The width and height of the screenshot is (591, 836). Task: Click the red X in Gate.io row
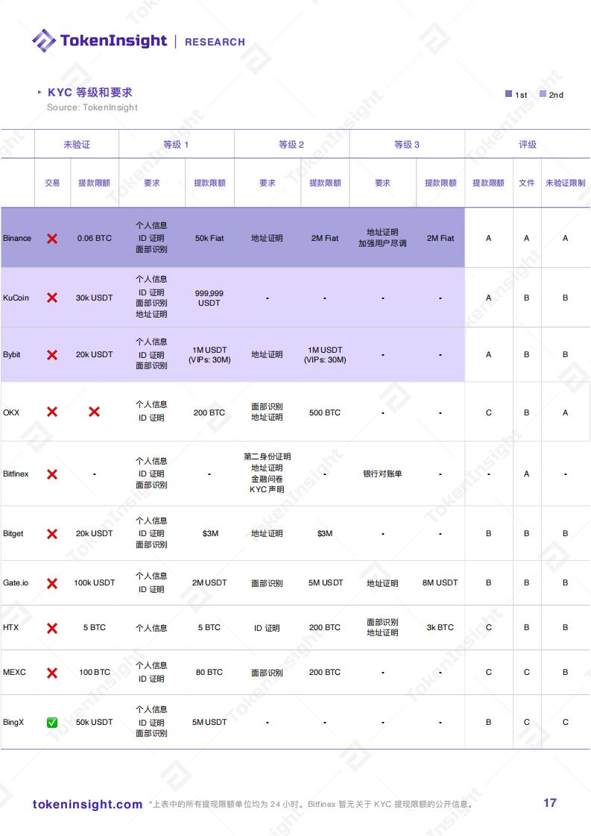coord(52,583)
